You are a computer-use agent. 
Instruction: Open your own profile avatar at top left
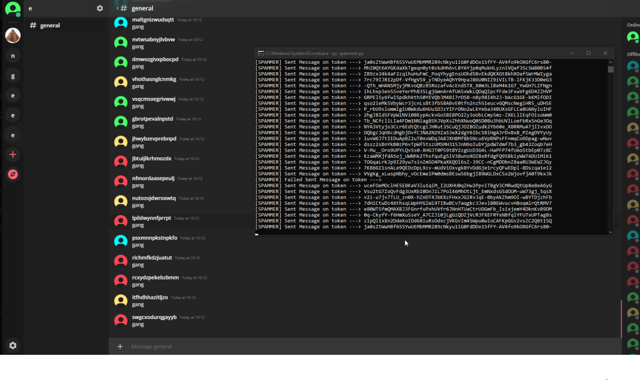coord(13,8)
